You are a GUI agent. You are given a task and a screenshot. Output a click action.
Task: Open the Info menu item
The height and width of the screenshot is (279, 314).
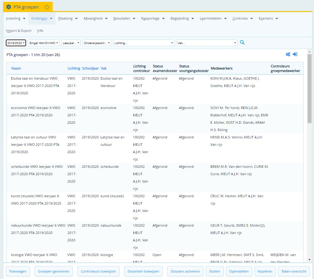40,31
